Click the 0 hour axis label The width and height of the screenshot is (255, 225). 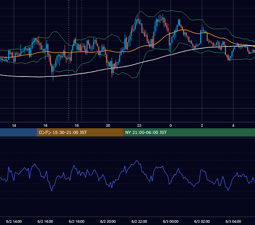171,126
